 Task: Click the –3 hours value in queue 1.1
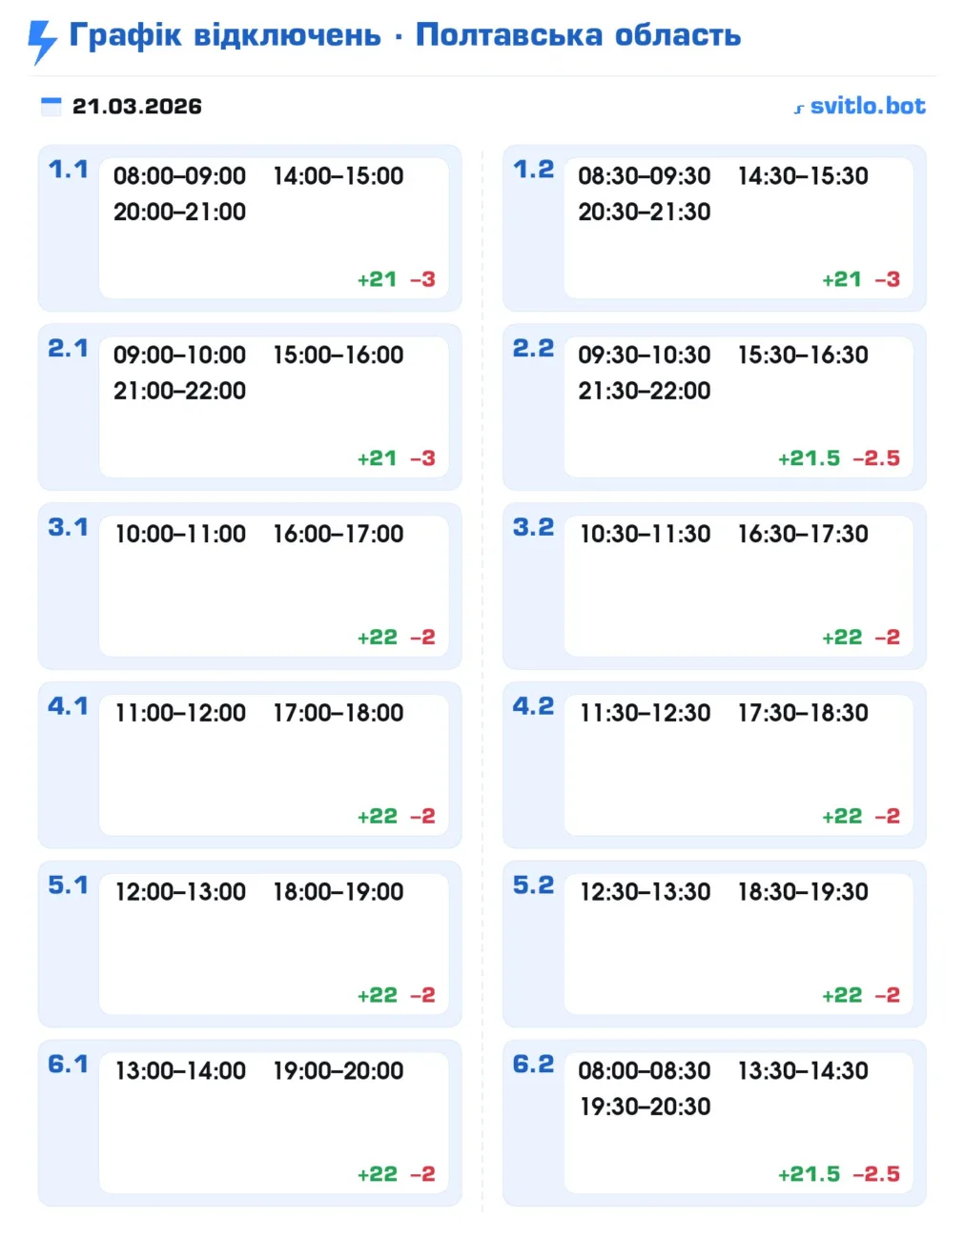(x=422, y=279)
